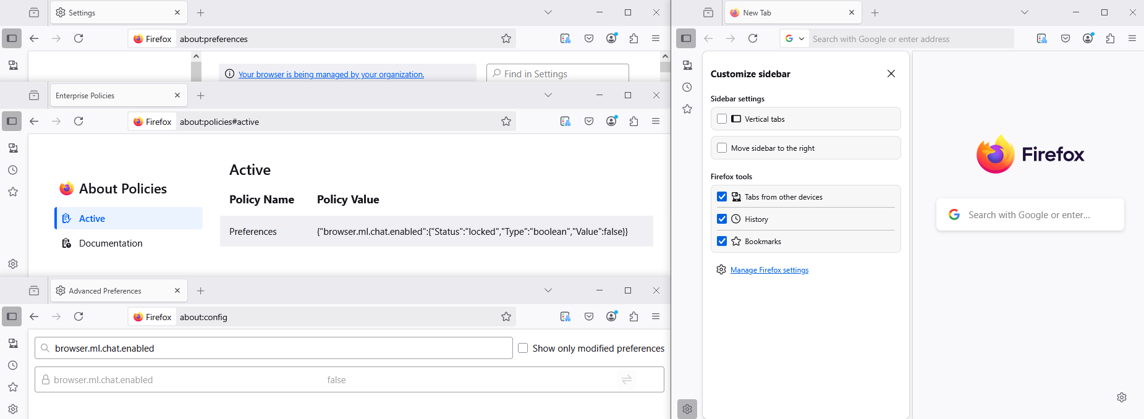Click the sidebar customize gear in New Tab window
Screen dimensions: 1144x419
click(687, 409)
